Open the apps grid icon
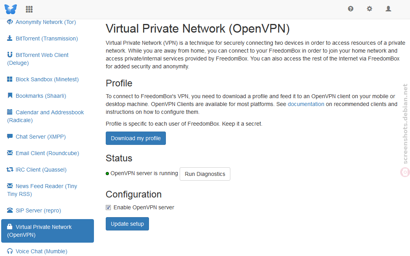 pyautogui.click(x=29, y=9)
